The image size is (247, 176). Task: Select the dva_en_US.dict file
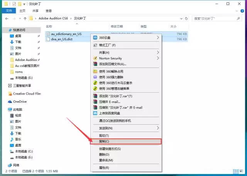click(x=62, y=39)
